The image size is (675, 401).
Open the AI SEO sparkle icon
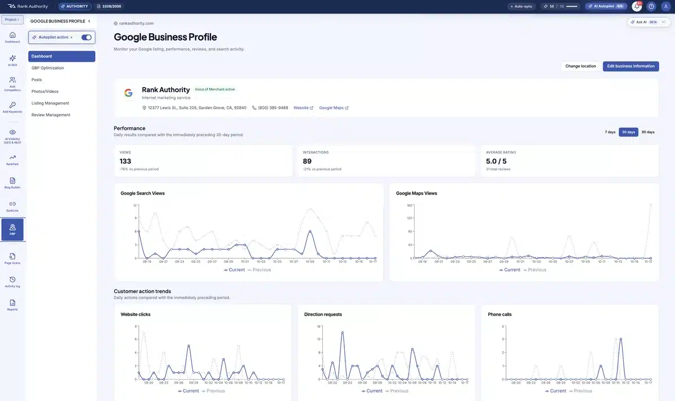tap(12, 61)
